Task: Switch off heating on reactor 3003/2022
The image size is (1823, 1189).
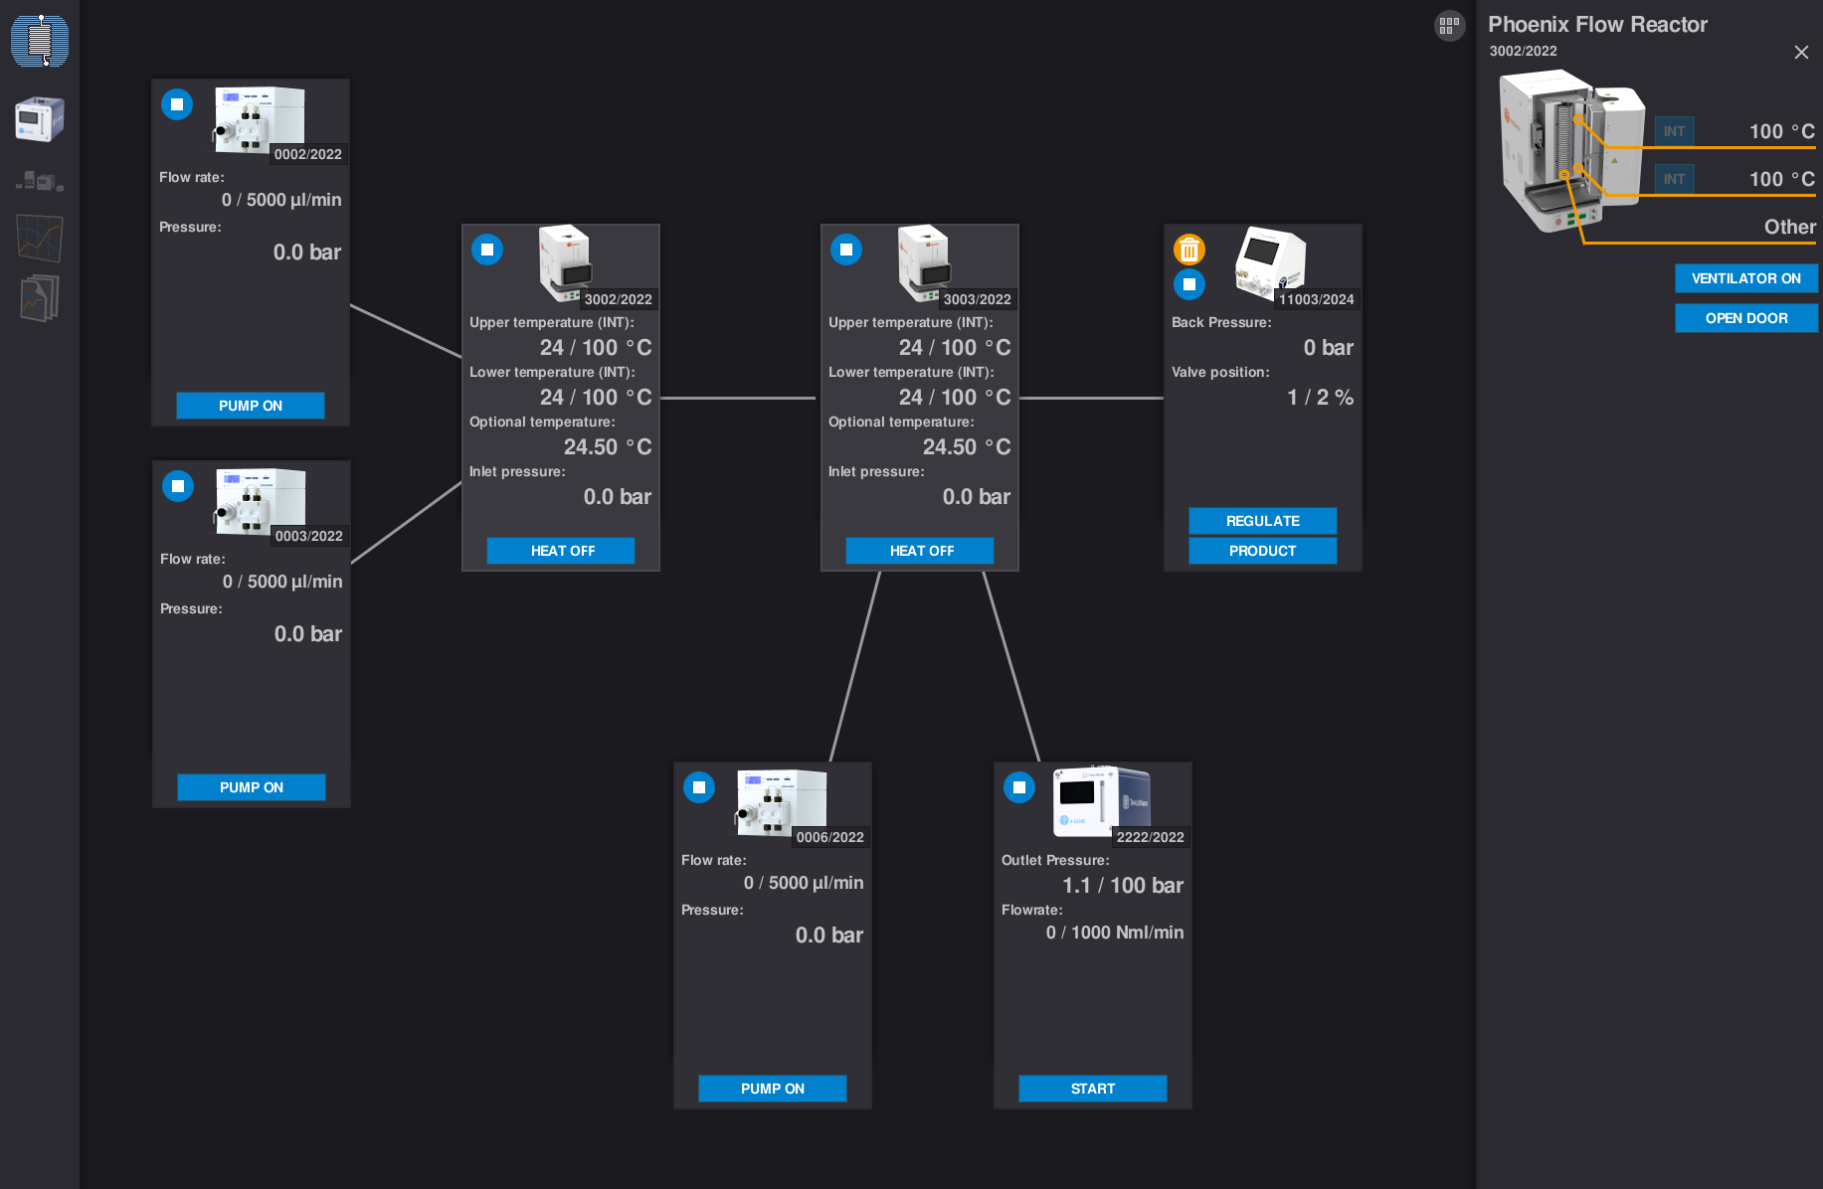Action: [921, 551]
